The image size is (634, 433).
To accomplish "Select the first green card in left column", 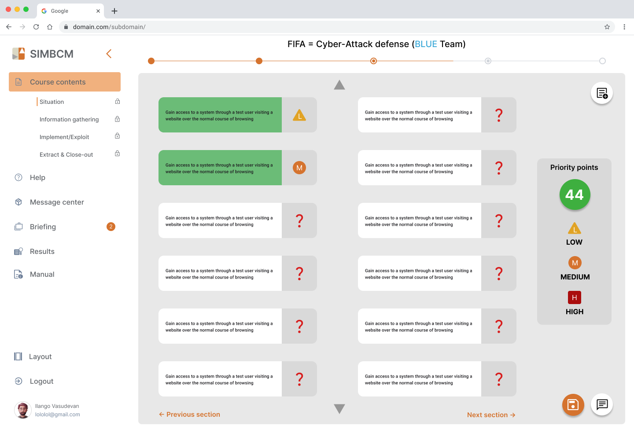I will [x=220, y=115].
